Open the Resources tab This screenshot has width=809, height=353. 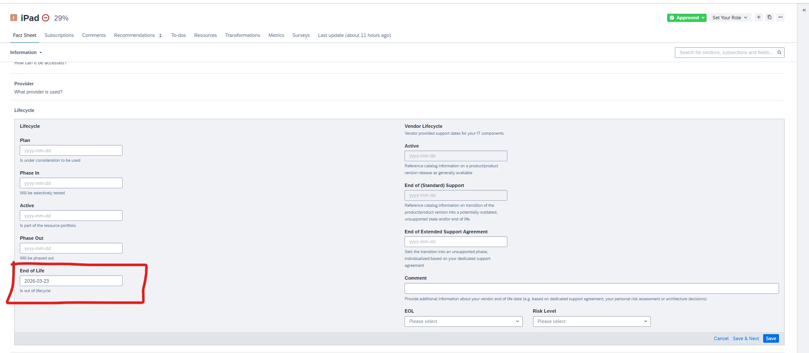click(x=205, y=35)
